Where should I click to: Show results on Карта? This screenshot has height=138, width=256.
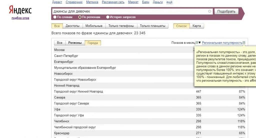click(x=196, y=26)
